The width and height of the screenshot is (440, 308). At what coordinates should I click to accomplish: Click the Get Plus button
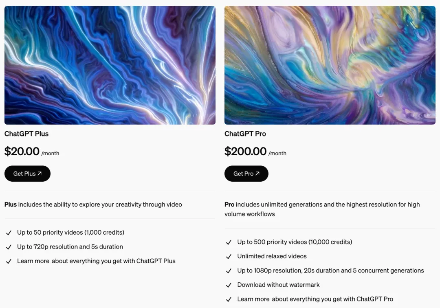28,174
